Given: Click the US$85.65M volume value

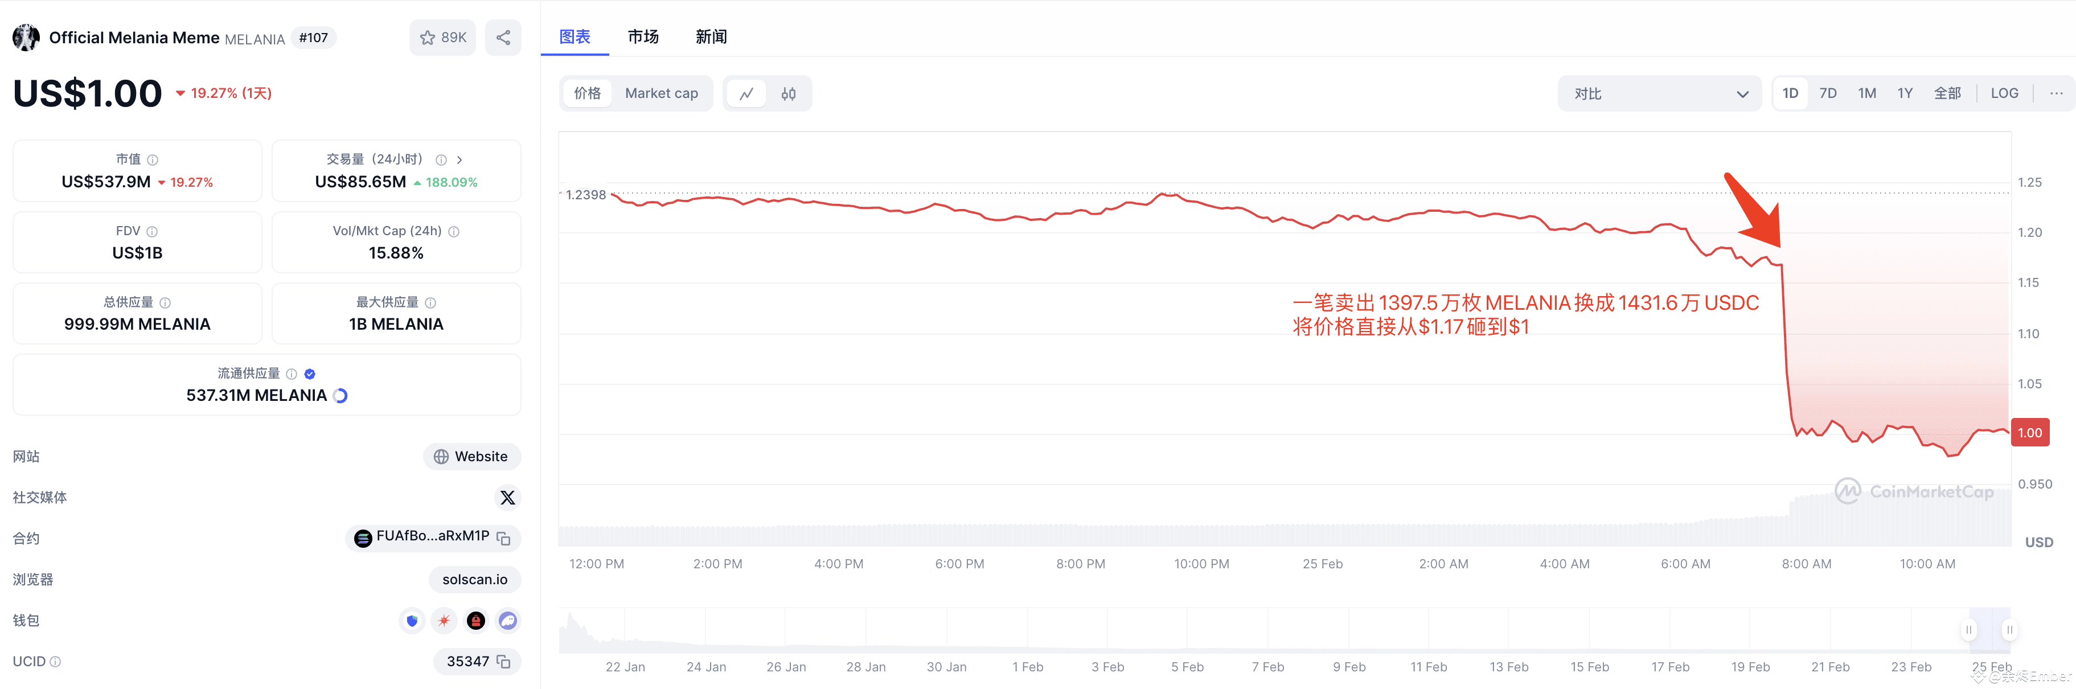Looking at the screenshot, I should 360,182.
